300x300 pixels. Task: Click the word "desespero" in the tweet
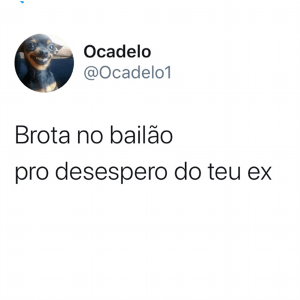click(111, 172)
